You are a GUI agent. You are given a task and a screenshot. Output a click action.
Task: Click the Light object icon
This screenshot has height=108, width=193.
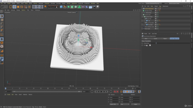click(98, 7)
